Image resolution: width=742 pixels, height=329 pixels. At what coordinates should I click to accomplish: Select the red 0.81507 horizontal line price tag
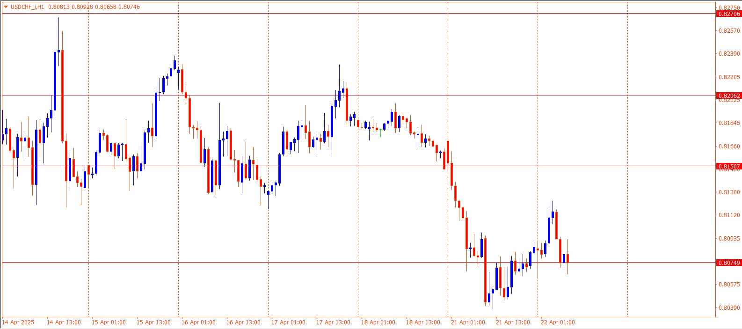click(x=729, y=166)
